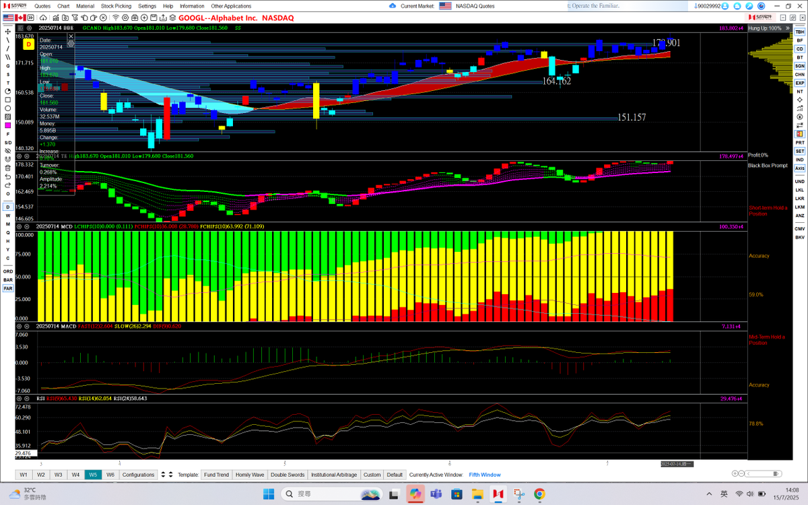
Task: Undo last drawing action
Action: pos(7,176)
